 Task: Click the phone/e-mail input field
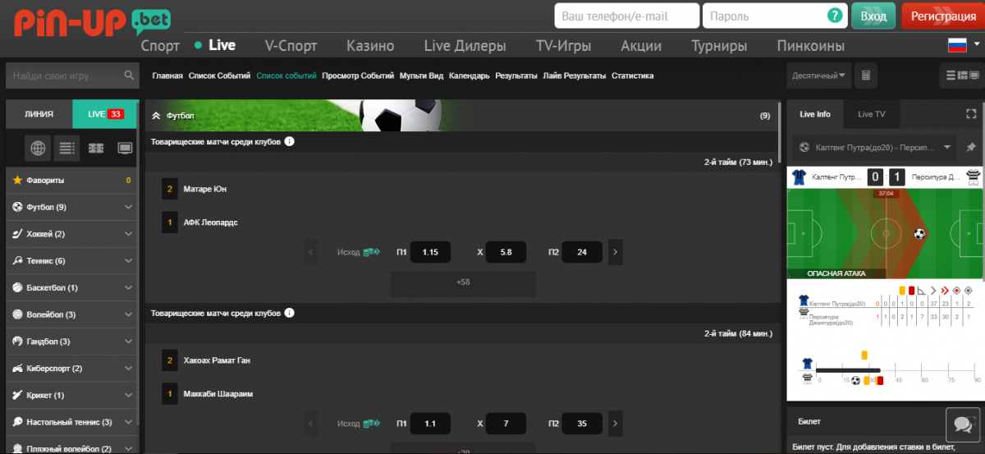[x=627, y=16]
